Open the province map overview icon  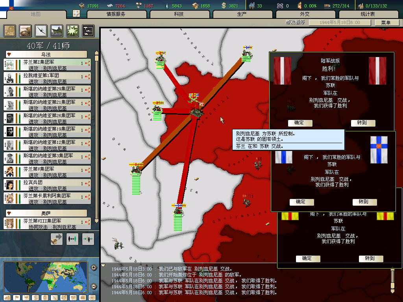(9, 31)
